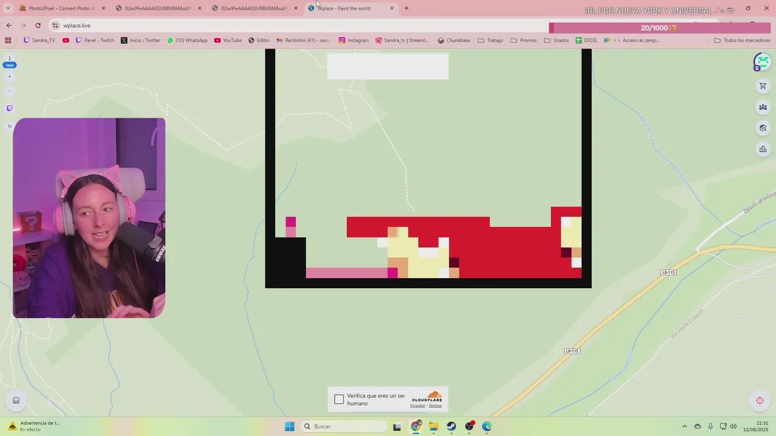
Task: Open the microphone tray icon
Action: tap(710, 426)
